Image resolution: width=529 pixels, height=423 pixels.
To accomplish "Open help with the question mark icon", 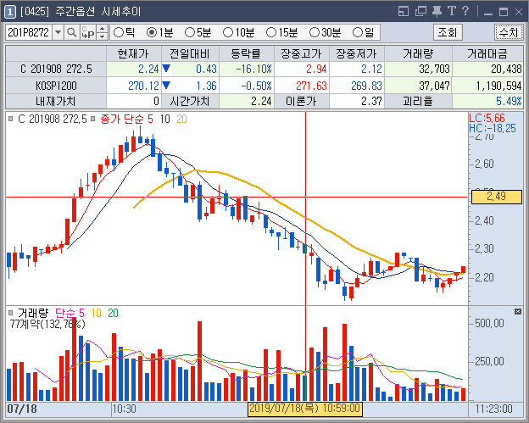I will [x=465, y=11].
